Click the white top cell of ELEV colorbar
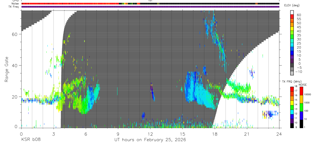The height and width of the screenshot is (145, 314). (292, 12)
